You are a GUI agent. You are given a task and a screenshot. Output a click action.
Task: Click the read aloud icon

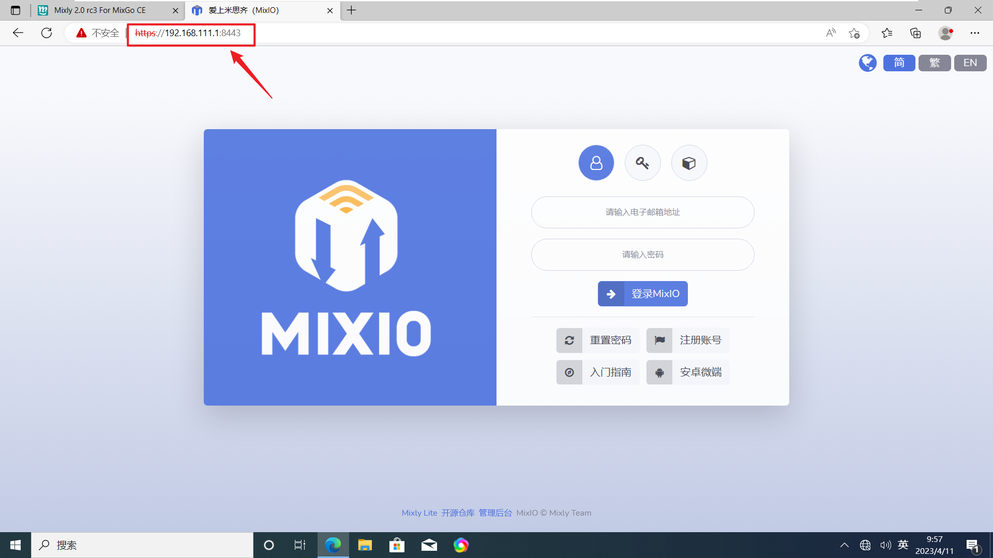click(831, 33)
